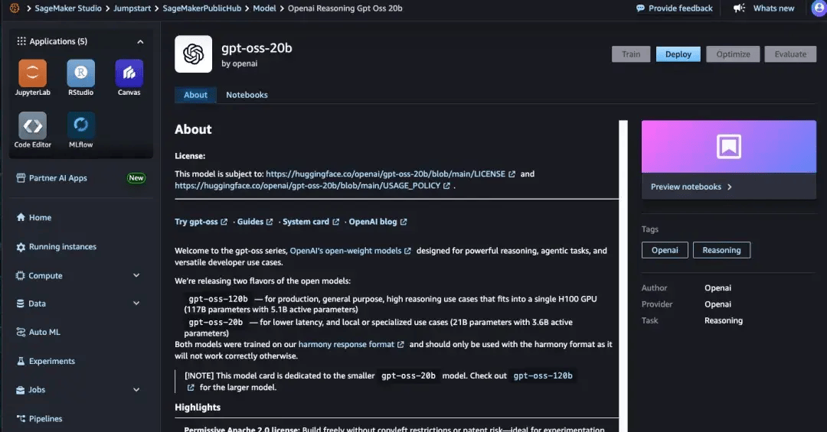
Task: Click the SageMaker logo icon in breadcrumb
Action: click(x=14, y=8)
